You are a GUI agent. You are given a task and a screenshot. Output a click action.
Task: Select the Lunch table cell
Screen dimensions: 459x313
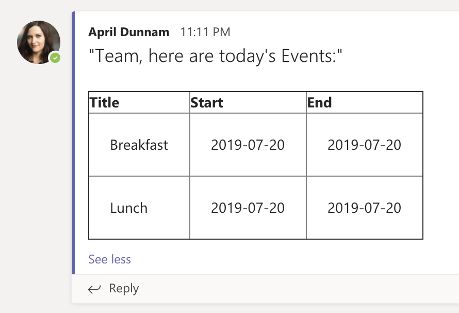click(x=129, y=208)
